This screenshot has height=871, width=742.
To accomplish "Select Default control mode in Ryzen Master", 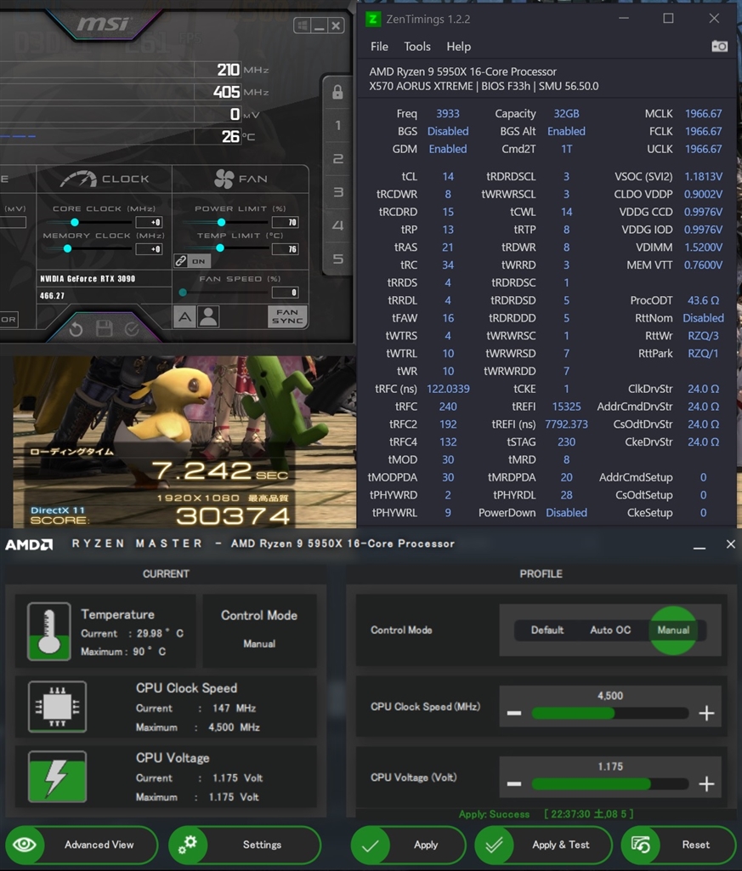I will click(547, 630).
